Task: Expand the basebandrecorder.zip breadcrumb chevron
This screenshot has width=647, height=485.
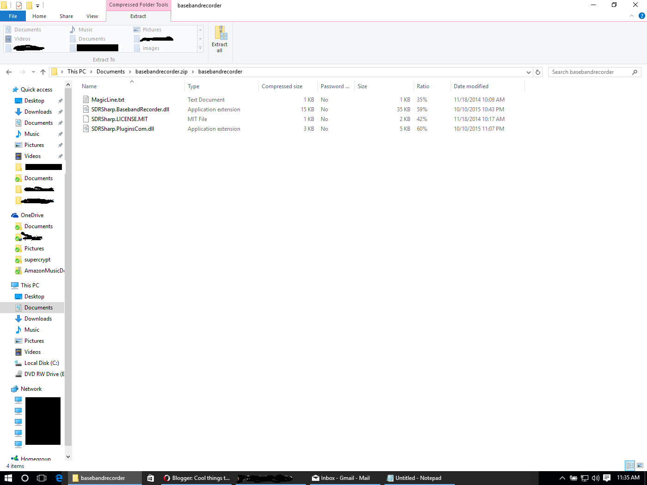Action: [x=193, y=72]
